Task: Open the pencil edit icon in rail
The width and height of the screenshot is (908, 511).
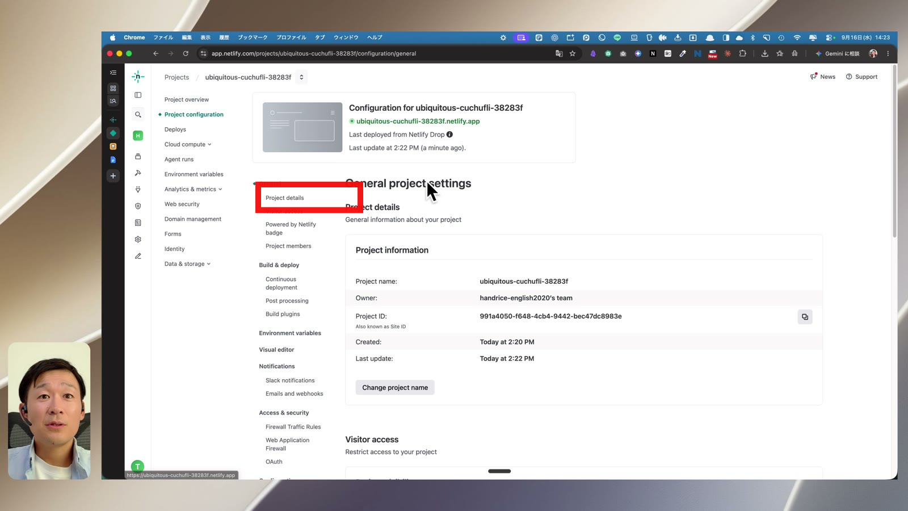Action: [x=138, y=256]
